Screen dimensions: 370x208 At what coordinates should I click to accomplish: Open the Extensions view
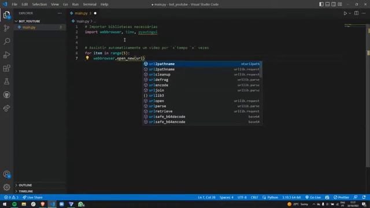tap(6, 68)
